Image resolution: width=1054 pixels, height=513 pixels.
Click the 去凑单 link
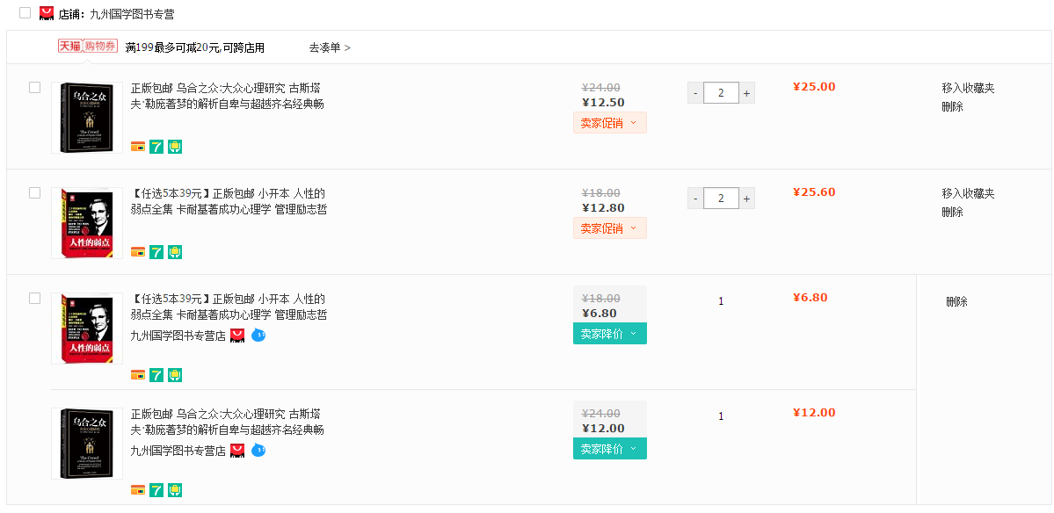[x=330, y=47]
